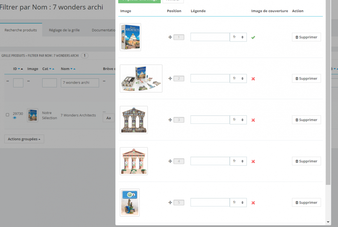This screenshot has width=338, height=227.
Task: Click the blue card thumbnail in row 5
Action: [130, 202]
